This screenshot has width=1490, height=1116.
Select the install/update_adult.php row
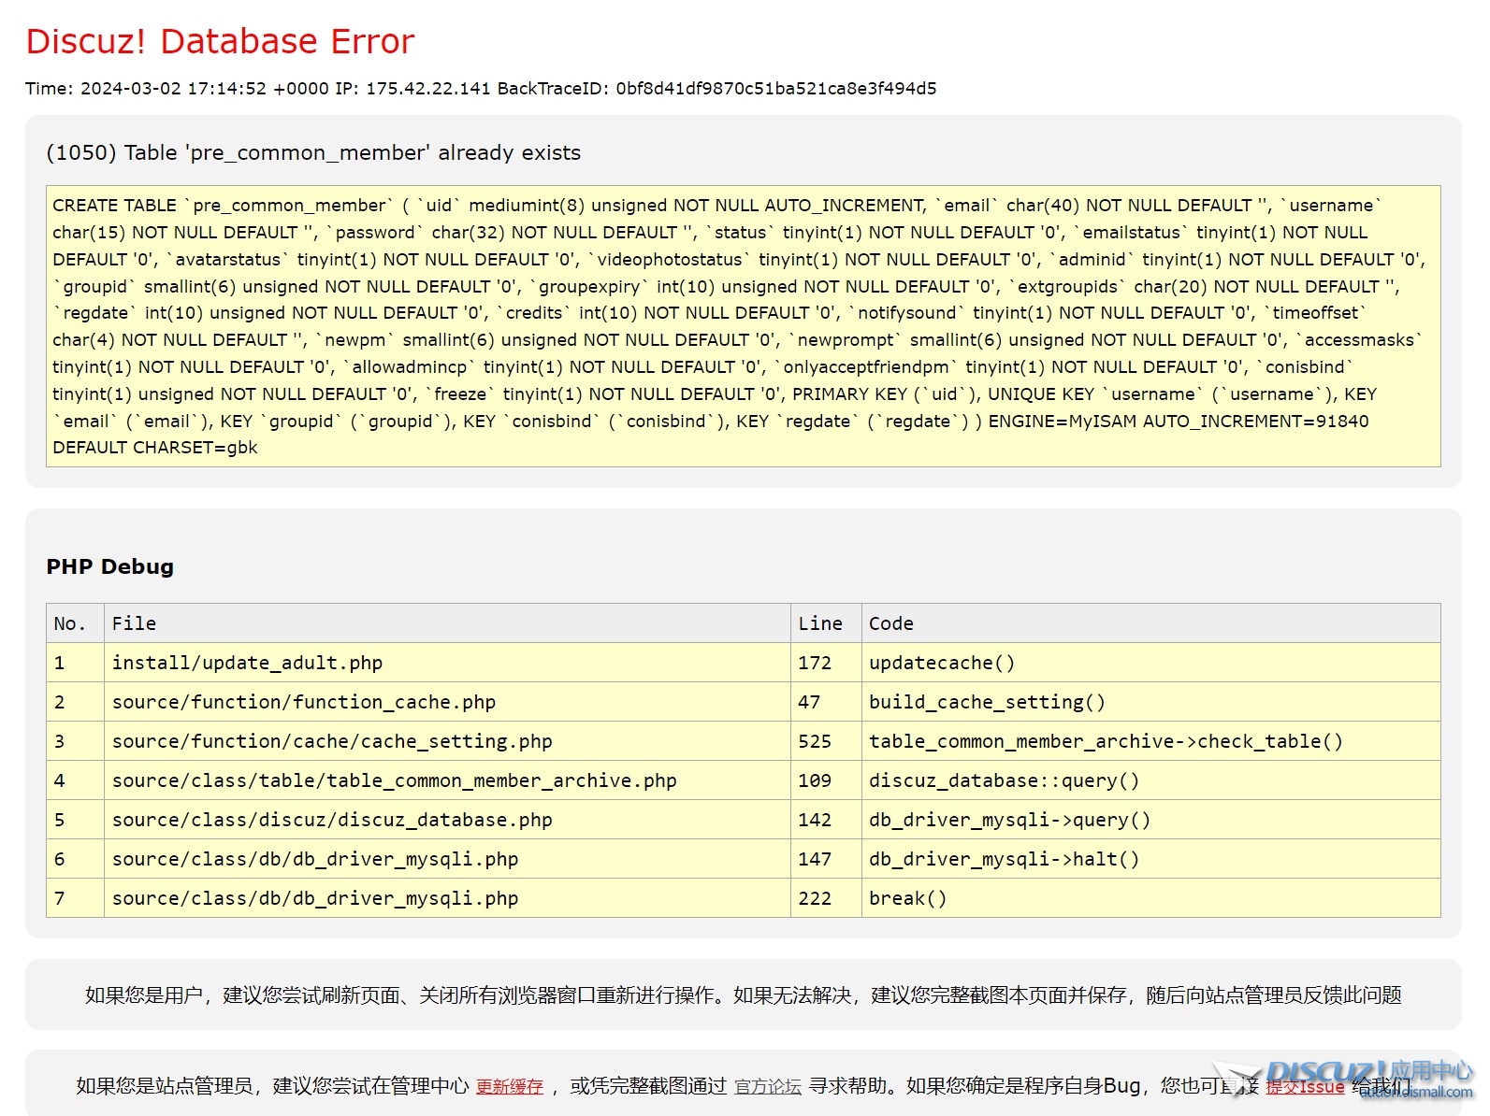coord(247,663)
